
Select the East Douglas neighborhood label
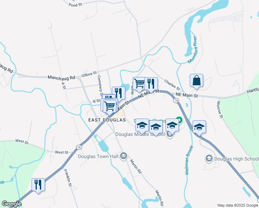click(107, 120)
